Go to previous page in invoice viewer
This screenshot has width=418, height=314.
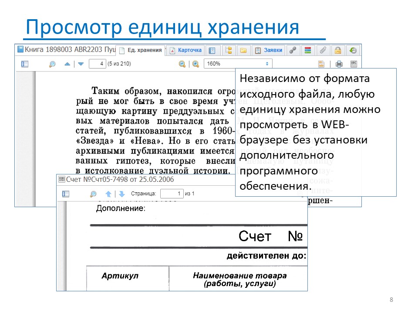click(108, 194)
